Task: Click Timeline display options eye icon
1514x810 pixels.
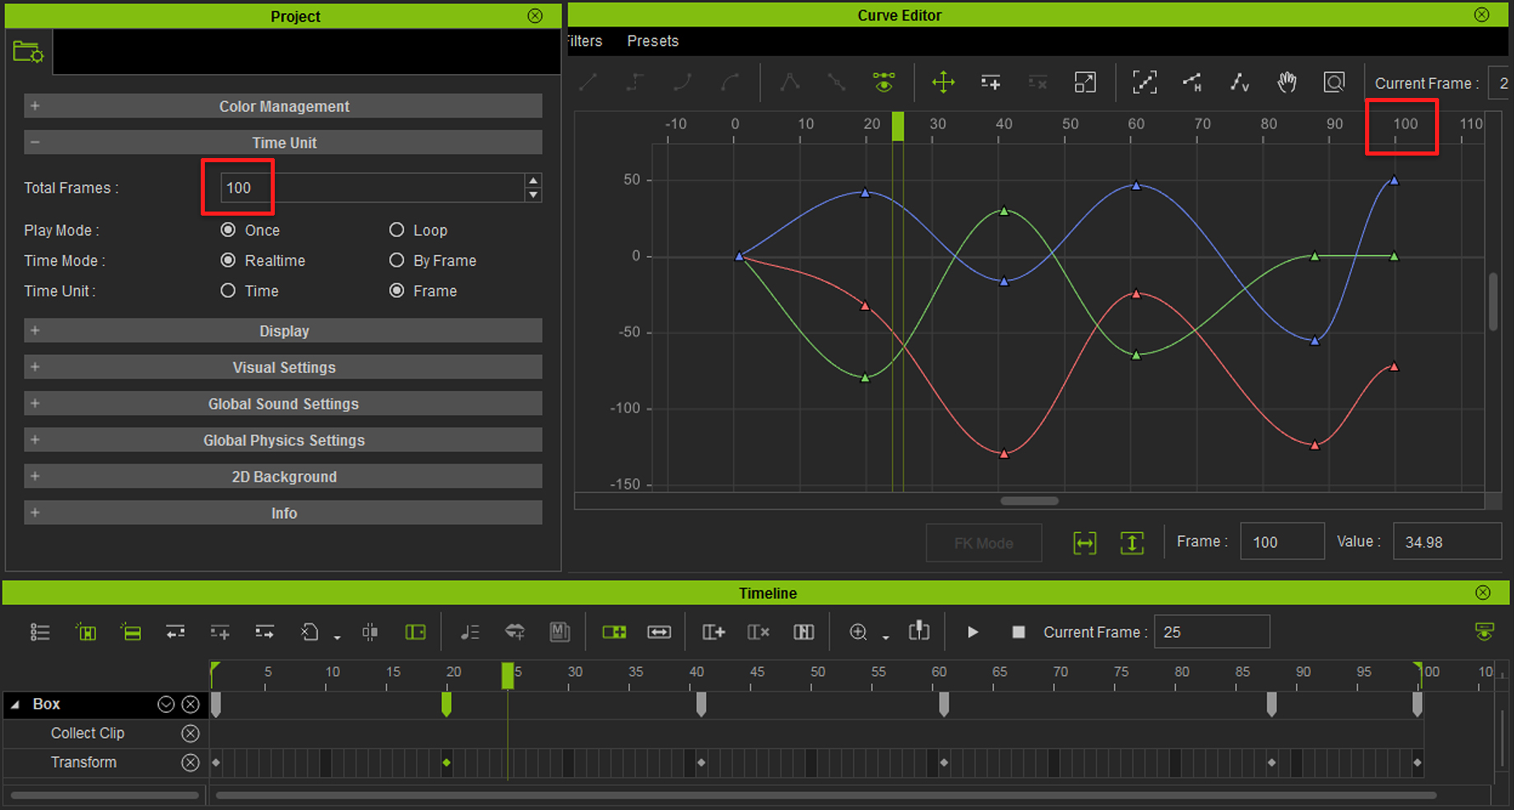Action: click(1484, 631)
